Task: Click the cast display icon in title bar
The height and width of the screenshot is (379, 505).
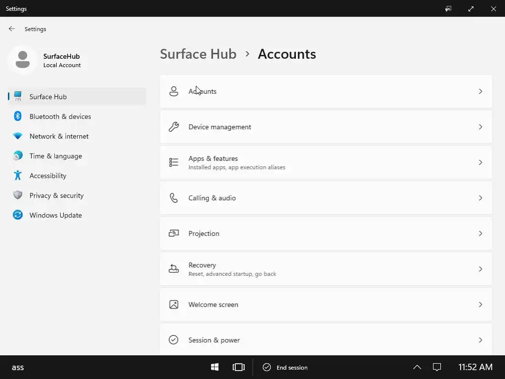Action: coord(448,9)
